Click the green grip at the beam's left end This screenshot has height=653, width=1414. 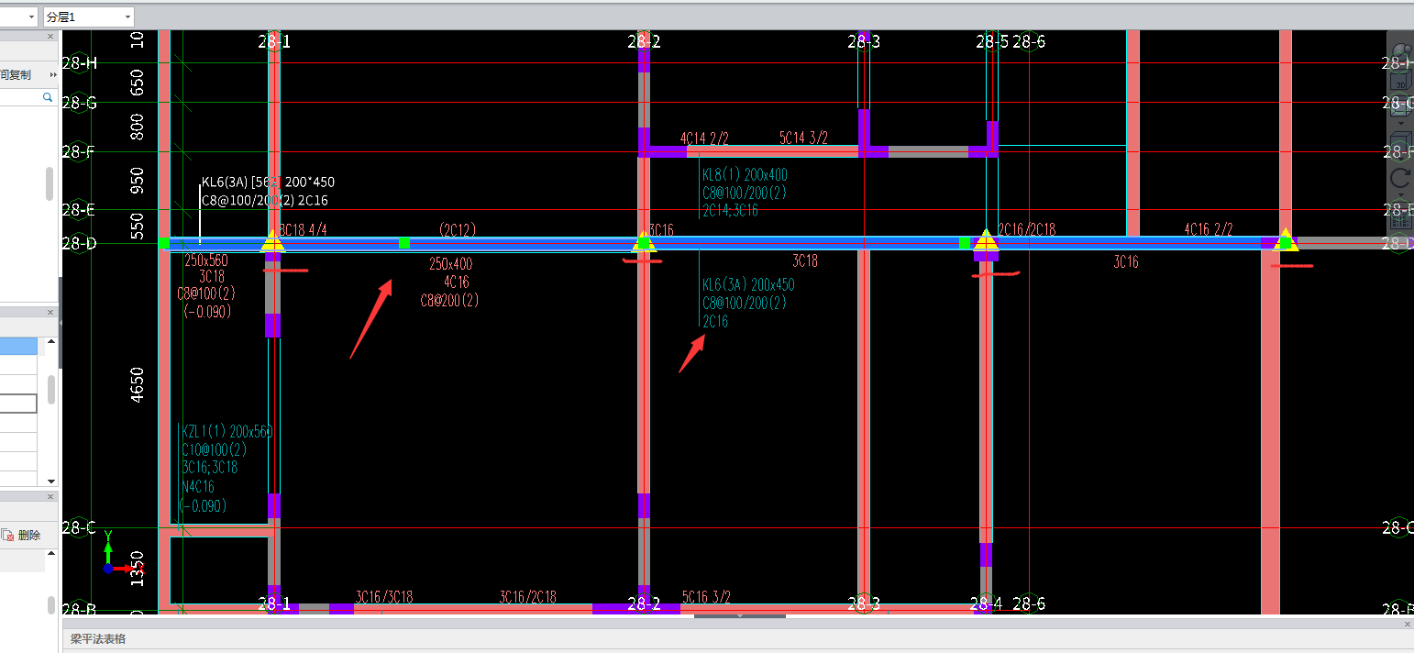click(x=164, y=243)
